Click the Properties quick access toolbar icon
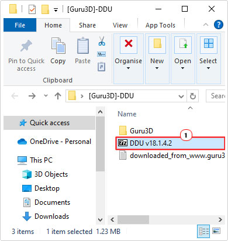228x241 pixels. pyautogui.click(x=32, y=9)
